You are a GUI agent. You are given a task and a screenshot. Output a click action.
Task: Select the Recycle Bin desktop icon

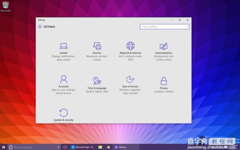tap(6, 6)
